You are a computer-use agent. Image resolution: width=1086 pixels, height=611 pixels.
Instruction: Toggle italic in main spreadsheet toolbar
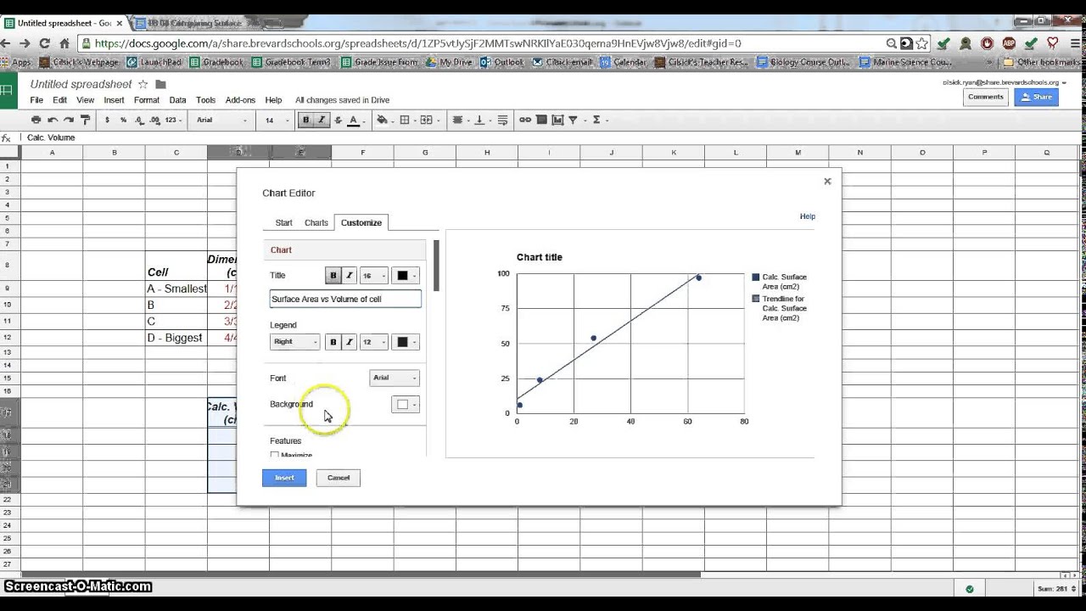pos(322,120)
